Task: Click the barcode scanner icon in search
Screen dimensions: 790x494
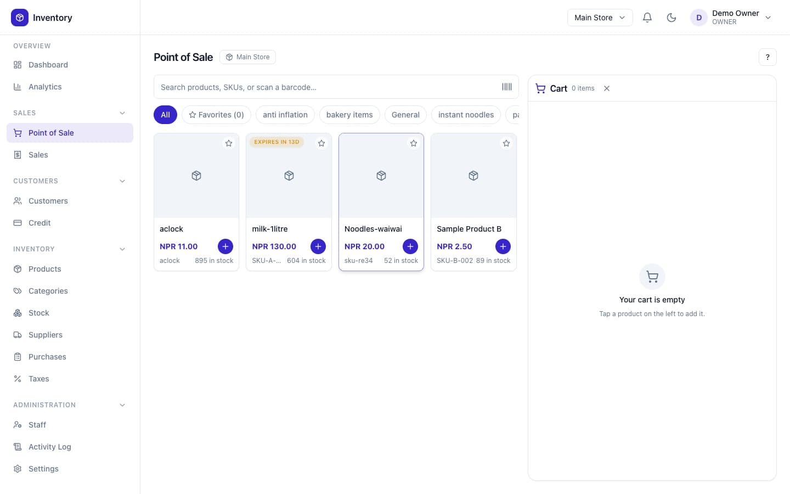Action: tap(507, 87)
